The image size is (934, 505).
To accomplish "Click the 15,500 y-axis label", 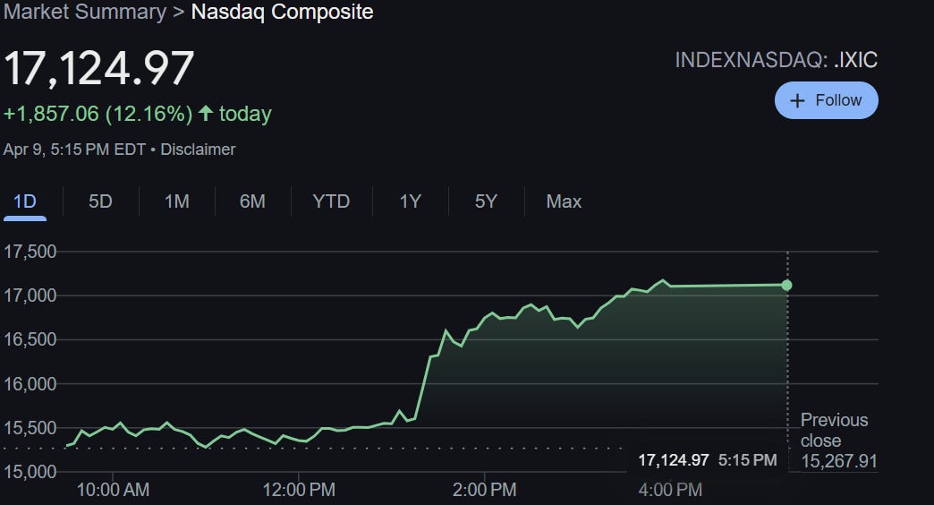I will point(30,428).
